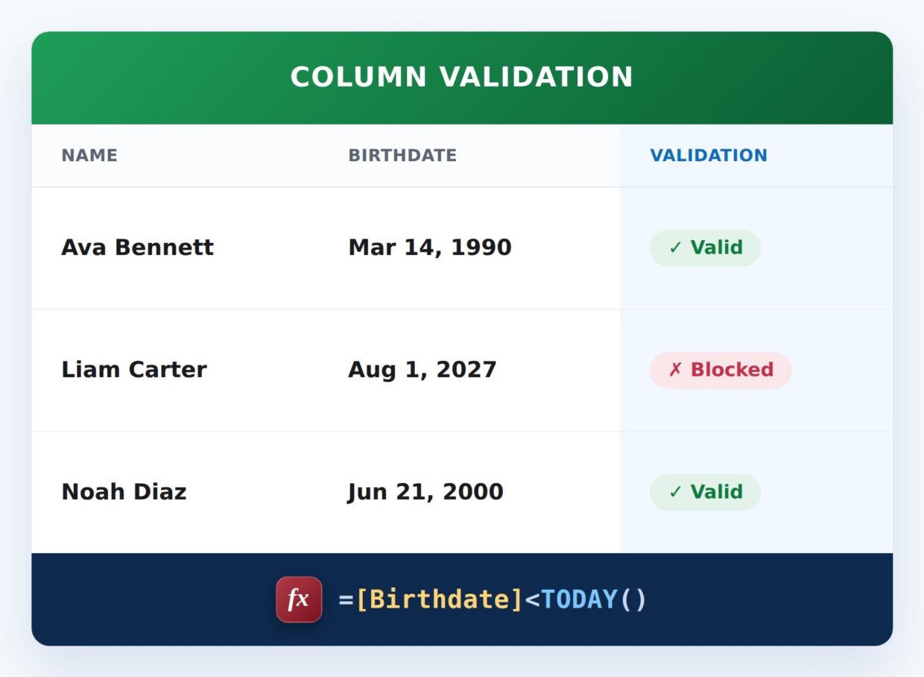This screenshot has height=677, width=924.
Task: Click the NAME column header
Action: pyautogui.click(x=89, y=155)
